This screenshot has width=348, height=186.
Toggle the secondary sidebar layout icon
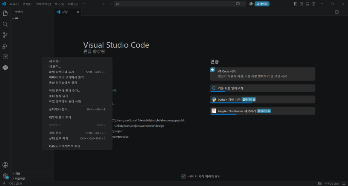click(313, 4)
